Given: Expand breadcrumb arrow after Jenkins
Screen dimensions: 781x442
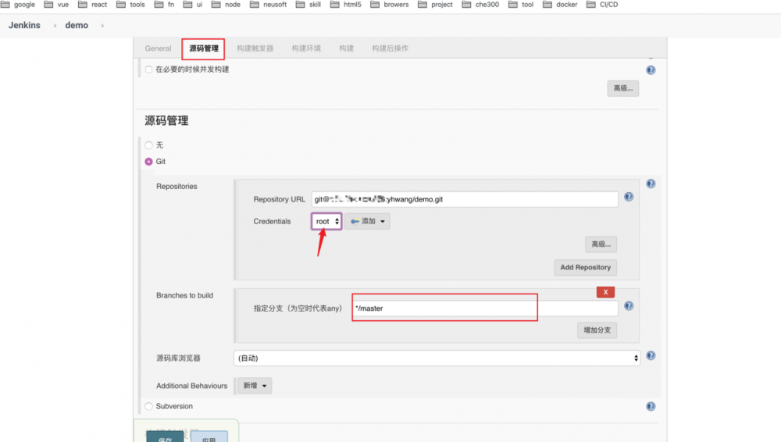Looking at the screenshot, I should [x=55, y=26].
